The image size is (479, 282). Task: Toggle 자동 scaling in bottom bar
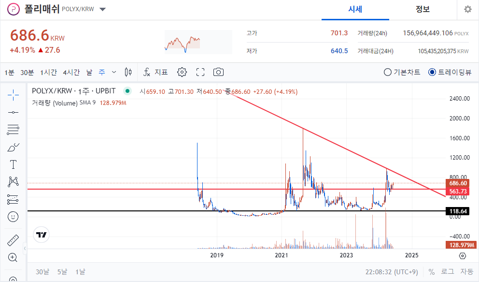coord(466,271)
